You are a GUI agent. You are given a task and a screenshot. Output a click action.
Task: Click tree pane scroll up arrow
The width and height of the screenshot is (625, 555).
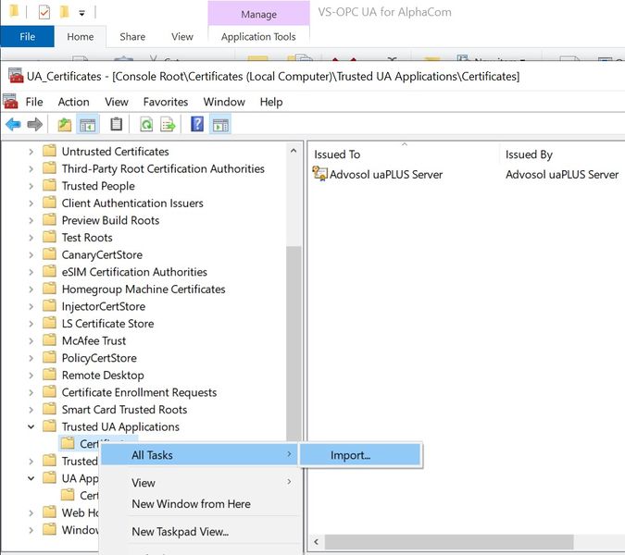coord(294,151)
